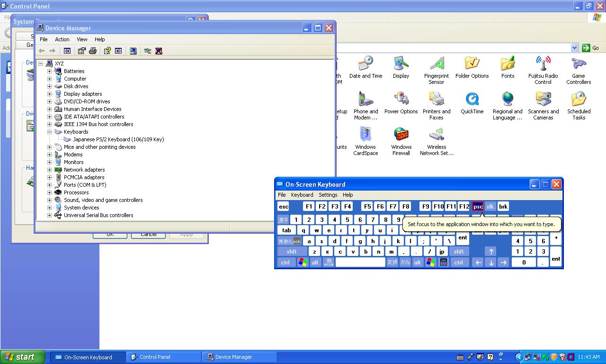This screenshot has width=606, height=364.
Task: Click the microphone icon on the language bar
Action: pos(471,357)
